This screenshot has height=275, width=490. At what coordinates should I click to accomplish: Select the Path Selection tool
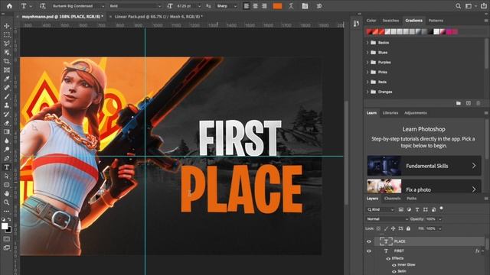7,176
